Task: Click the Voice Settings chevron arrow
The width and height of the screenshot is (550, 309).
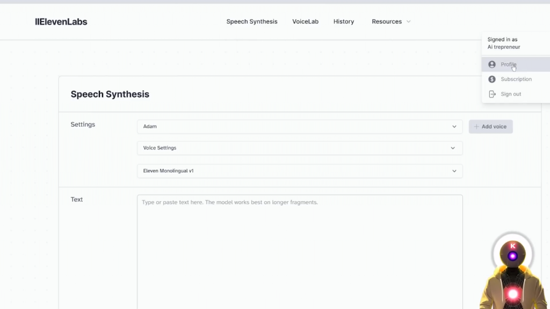Action: [x=453, y=148]
